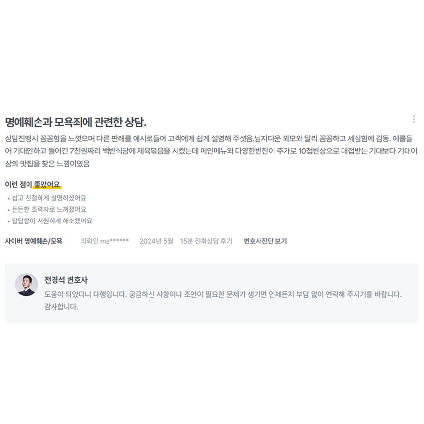Click the review title 명예훼손과 모욕죄에 관련한 상담
The image size is (424, 424).
pyautogui.click(x=76, y=122)
